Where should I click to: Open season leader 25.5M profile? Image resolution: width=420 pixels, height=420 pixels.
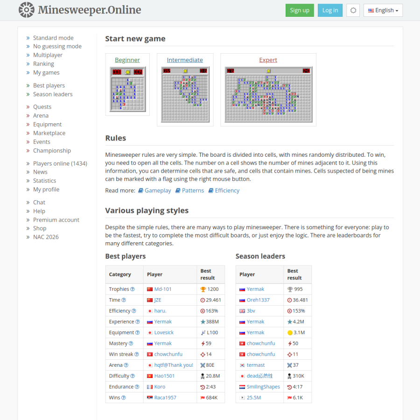[254, 398]
